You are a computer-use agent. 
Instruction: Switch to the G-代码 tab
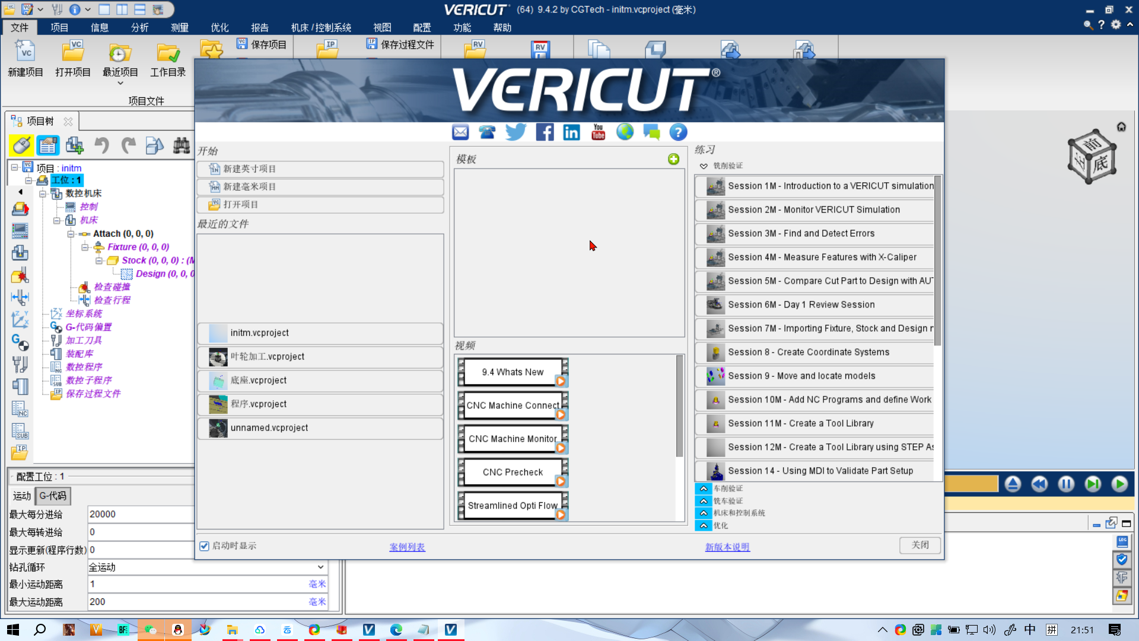coord(52,496)
